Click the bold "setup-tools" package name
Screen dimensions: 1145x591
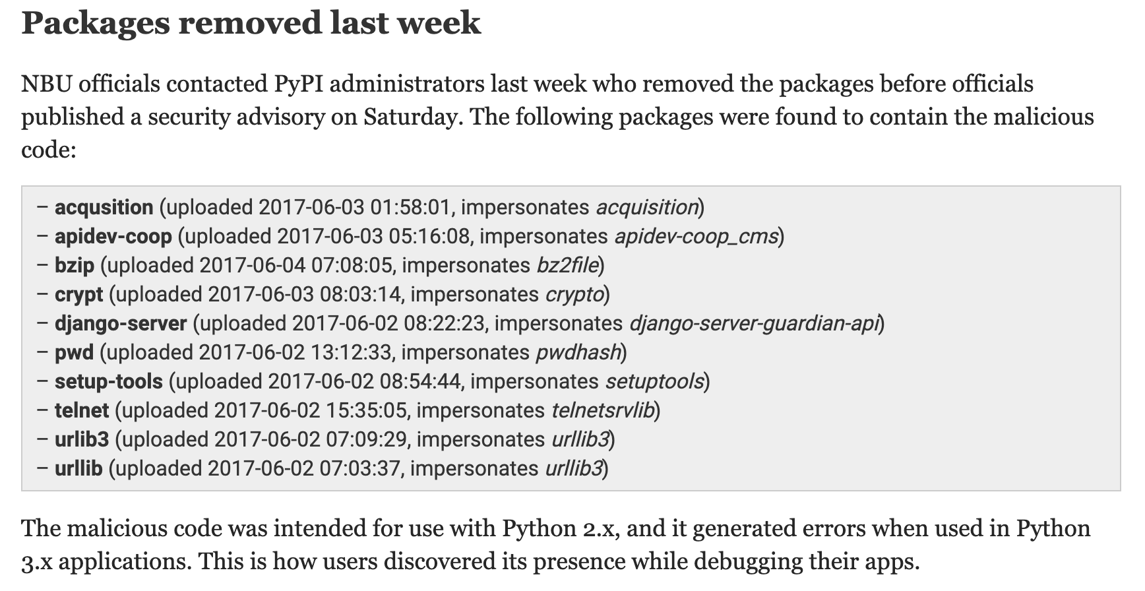(x=108, y=381)
